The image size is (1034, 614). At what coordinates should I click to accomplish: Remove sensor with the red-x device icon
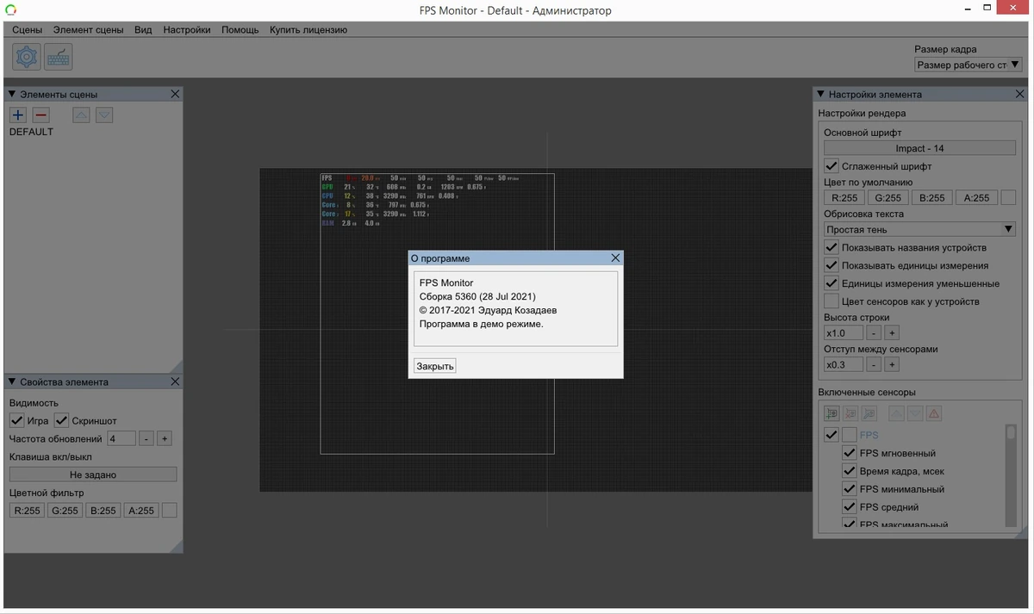point(850,414)
